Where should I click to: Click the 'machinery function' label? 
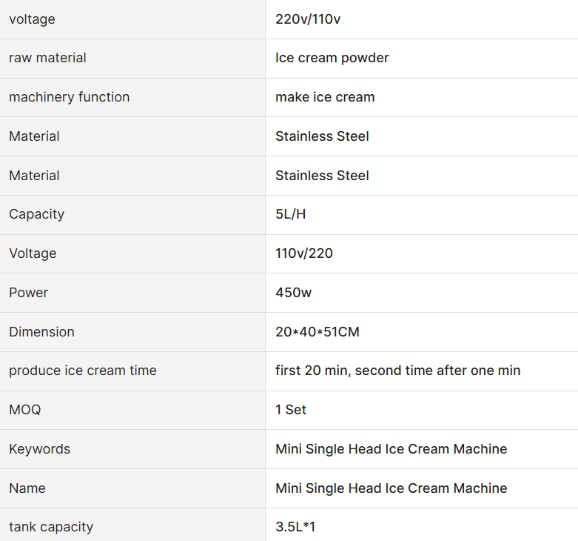[x=70, y=97]
